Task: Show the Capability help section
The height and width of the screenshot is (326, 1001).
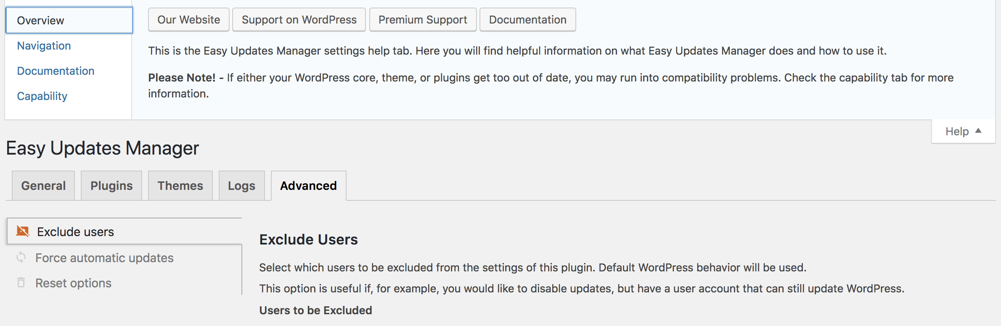Action: click(x=42, y=96)
